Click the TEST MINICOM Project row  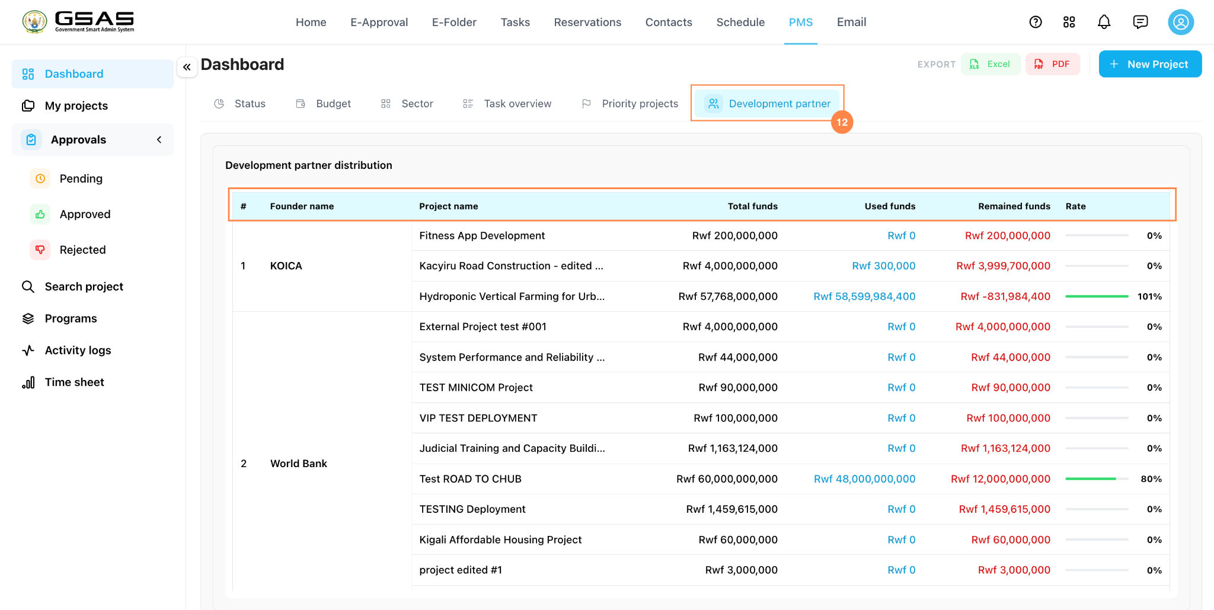coord(790,388)
